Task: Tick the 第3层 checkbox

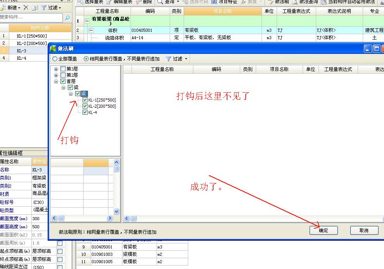Action: click(x=63, y=69)
